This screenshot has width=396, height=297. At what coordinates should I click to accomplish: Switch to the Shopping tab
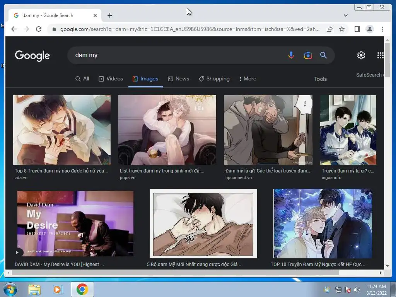[214, 79]
